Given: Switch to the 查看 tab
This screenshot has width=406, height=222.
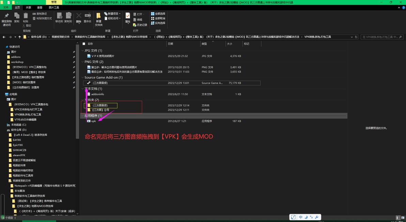Looking at the screenshot, I should 40,8.
